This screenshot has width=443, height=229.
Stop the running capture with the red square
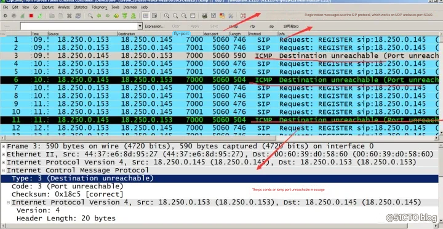(31, 16)
